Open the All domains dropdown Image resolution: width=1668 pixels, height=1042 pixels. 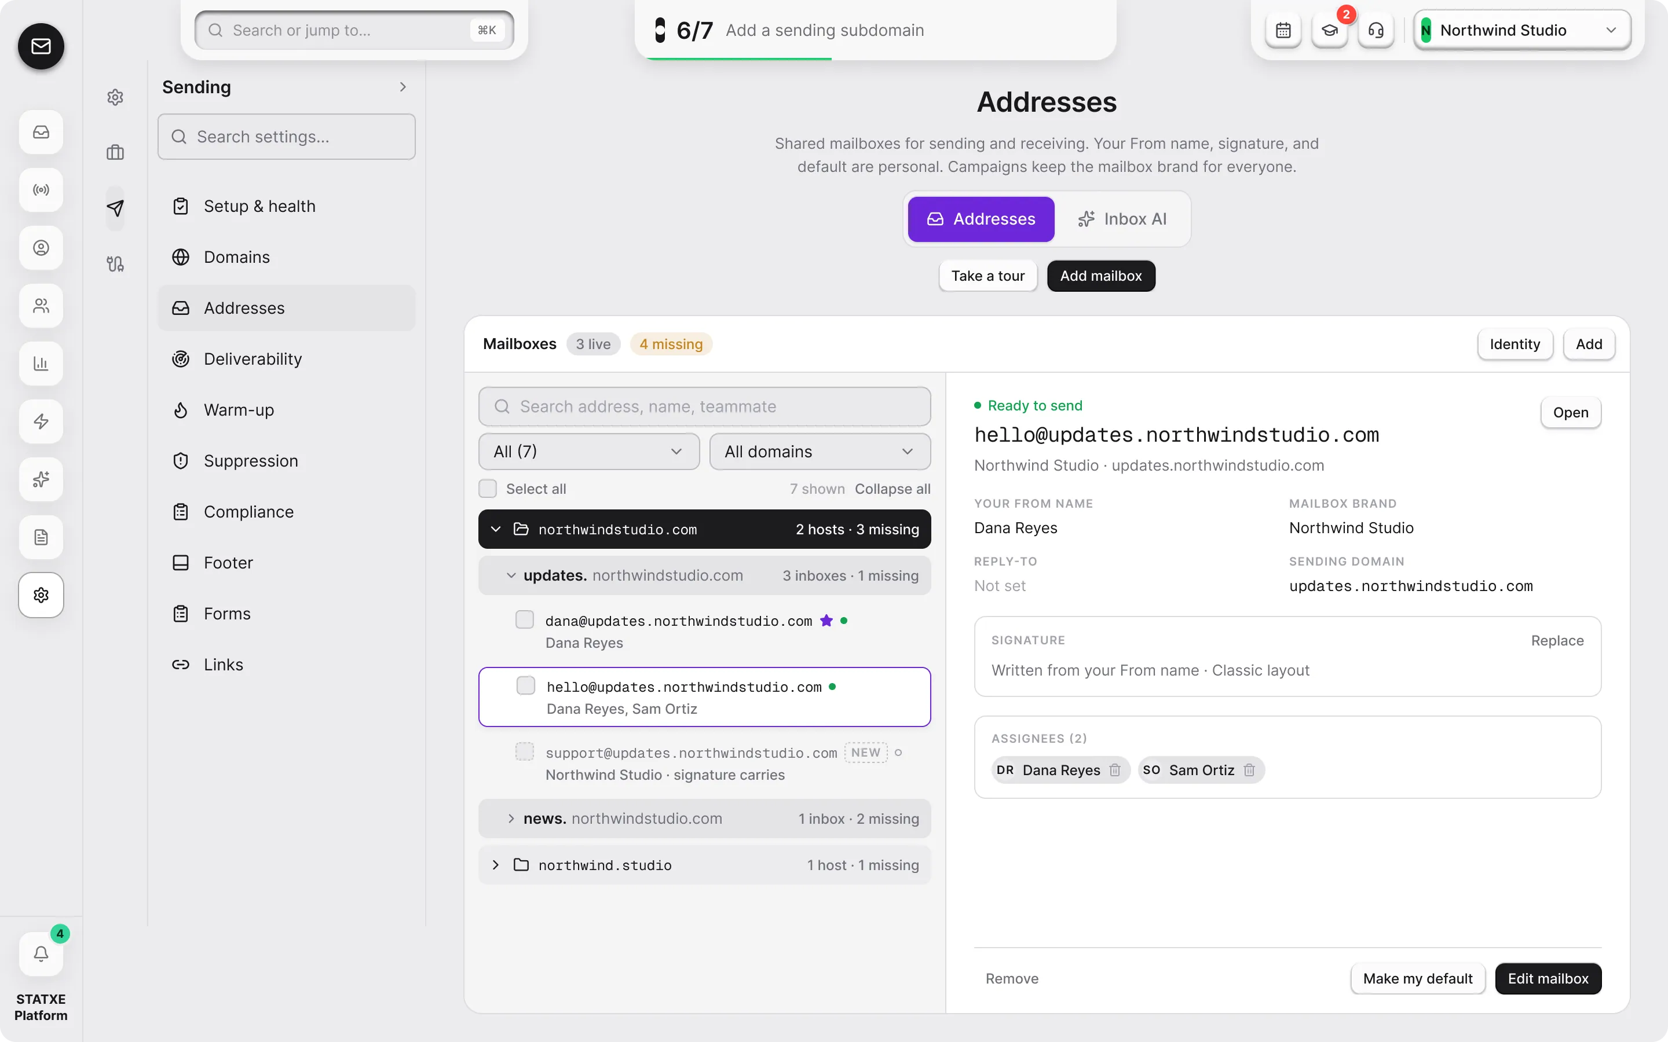click(820, 452)
